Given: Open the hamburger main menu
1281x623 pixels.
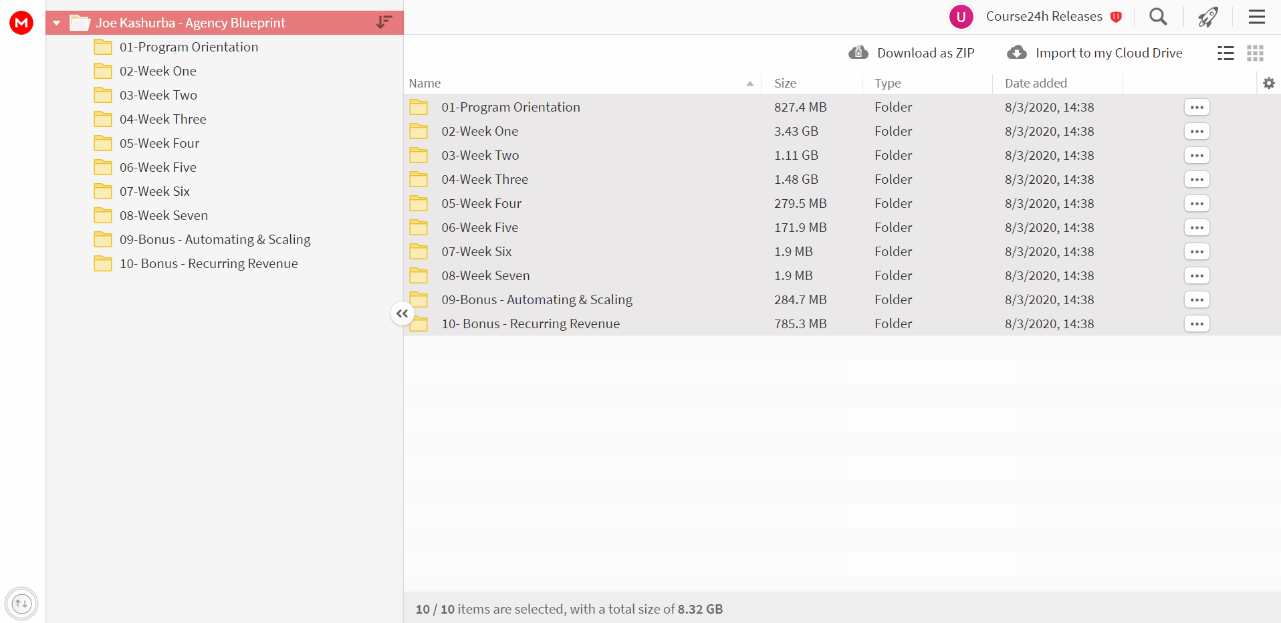Looking at the screenshot, I should pyautogui.click(x=1256, y=17).
